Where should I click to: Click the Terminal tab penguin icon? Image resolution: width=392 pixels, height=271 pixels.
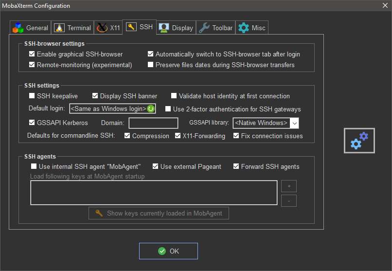click(59, 28)
